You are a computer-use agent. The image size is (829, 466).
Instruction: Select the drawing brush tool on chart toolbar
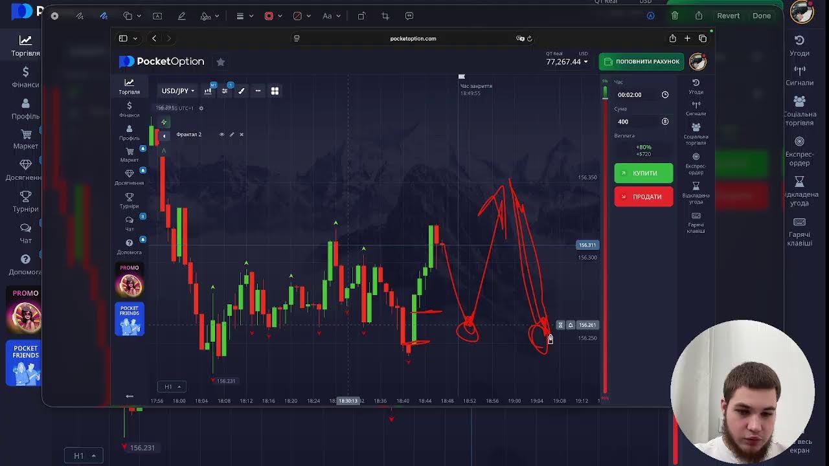point(242,91)
